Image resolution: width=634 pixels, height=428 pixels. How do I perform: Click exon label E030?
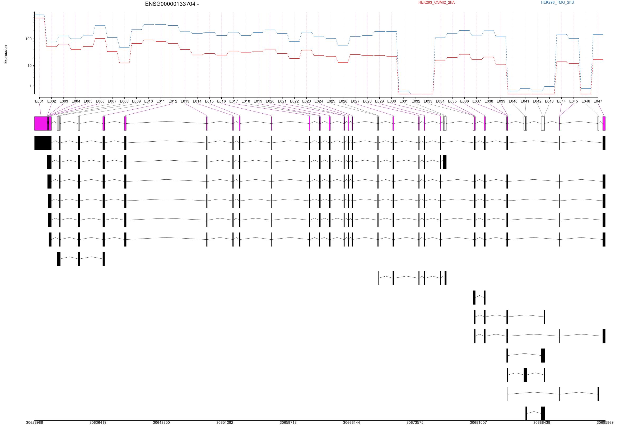[x=391, y=101]
